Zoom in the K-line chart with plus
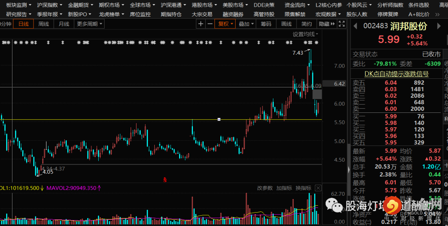The image size is (448, 226). click(201, 24)
